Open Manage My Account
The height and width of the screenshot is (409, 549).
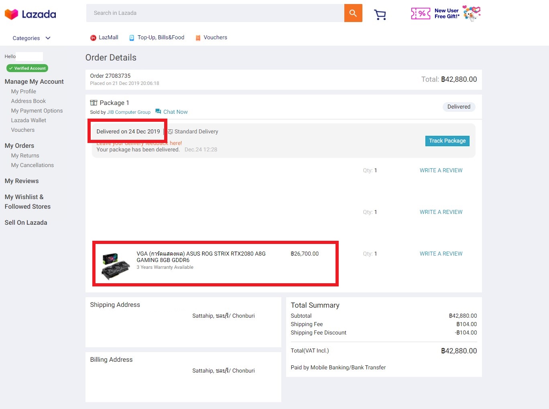34,82
